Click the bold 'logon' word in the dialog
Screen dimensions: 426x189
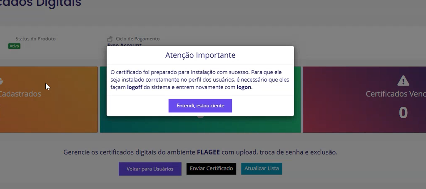coord(244,87)
